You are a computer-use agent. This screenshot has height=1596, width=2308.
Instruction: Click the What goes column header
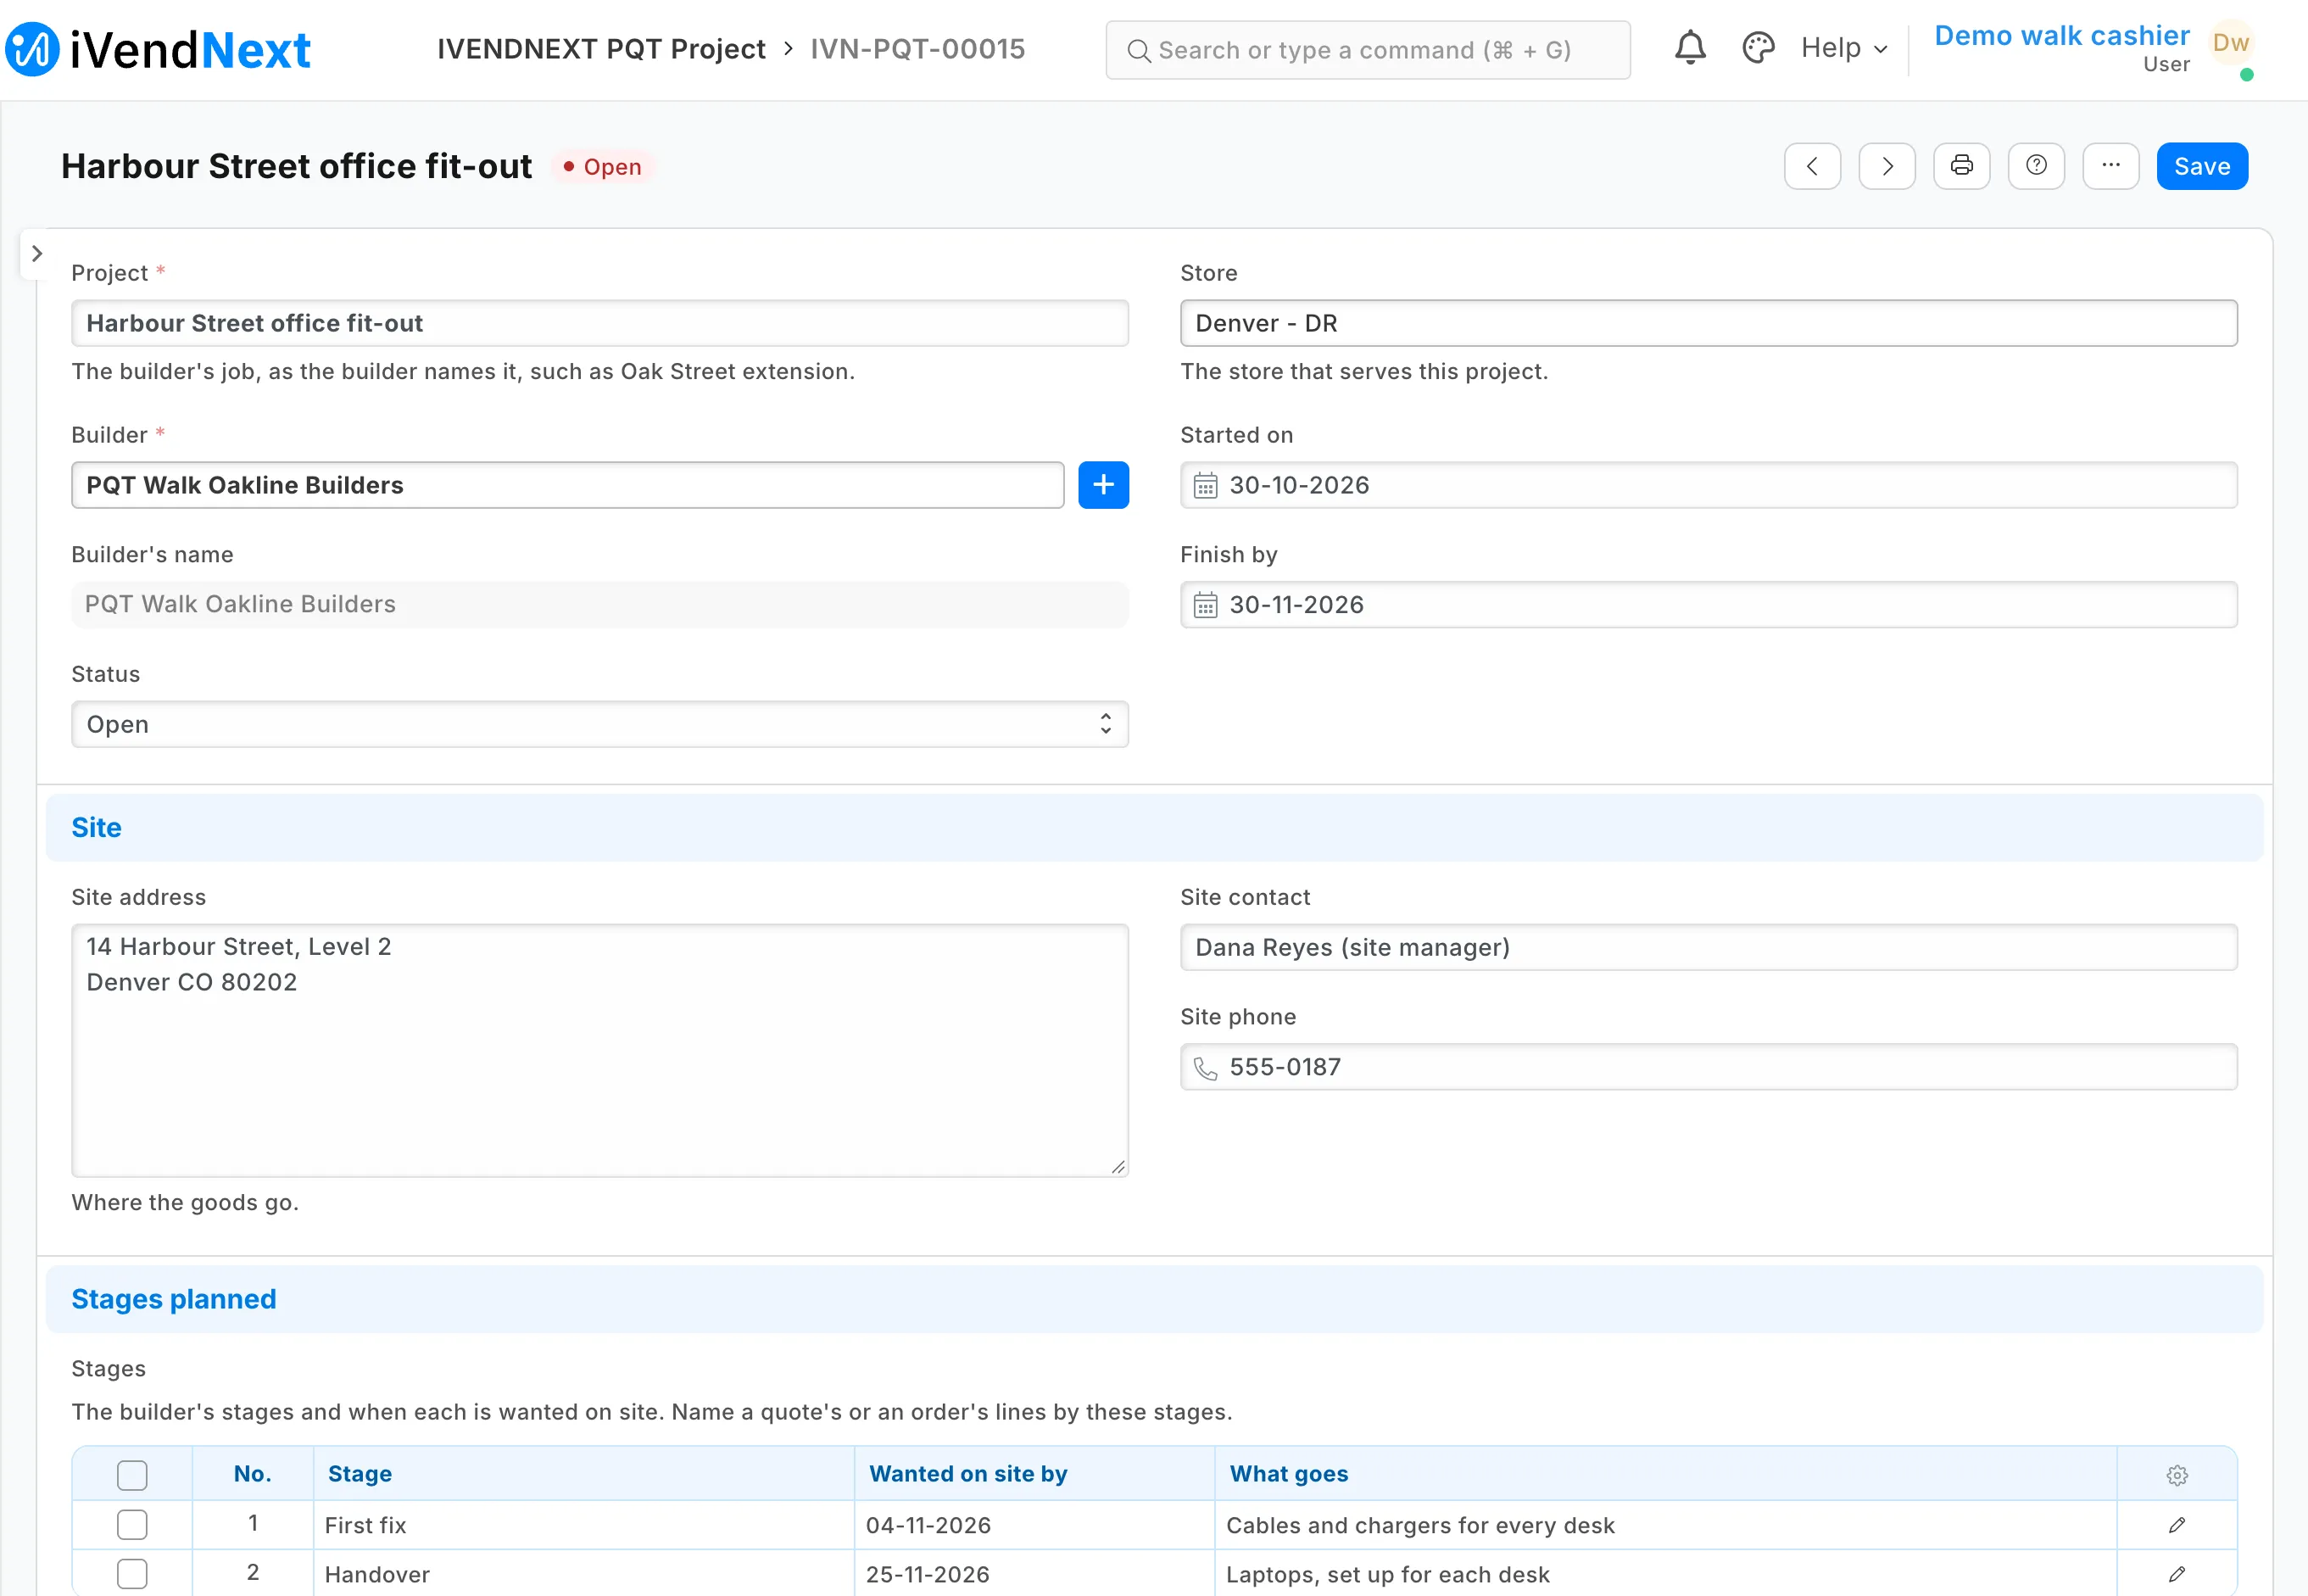1665,1474
